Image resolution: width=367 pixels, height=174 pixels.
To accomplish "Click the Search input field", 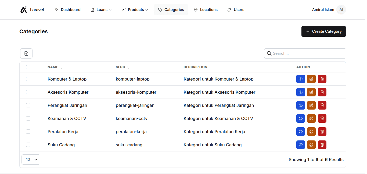I will coord(305,53).
